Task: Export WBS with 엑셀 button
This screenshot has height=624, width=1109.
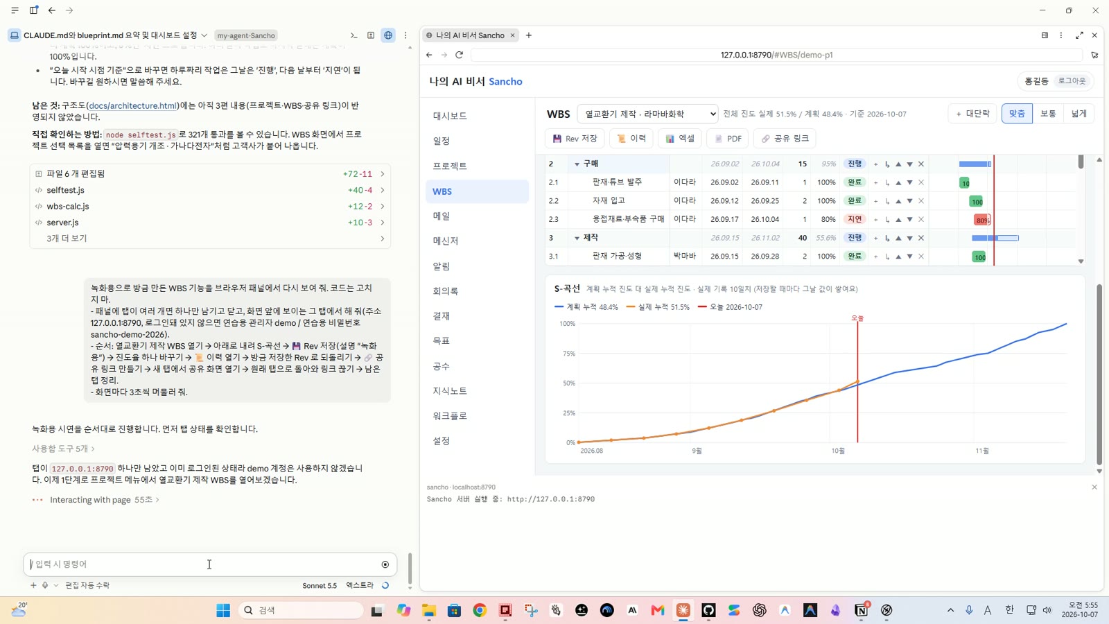Action: coord(680,139)
